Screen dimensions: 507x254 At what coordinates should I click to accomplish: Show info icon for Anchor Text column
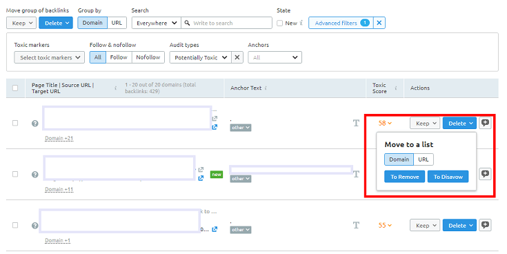(x=266, y=88)
